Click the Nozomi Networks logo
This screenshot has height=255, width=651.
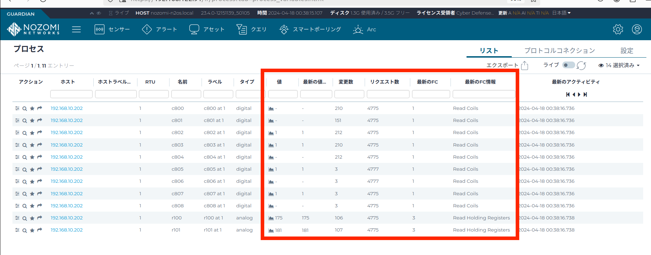click(33, 29)
